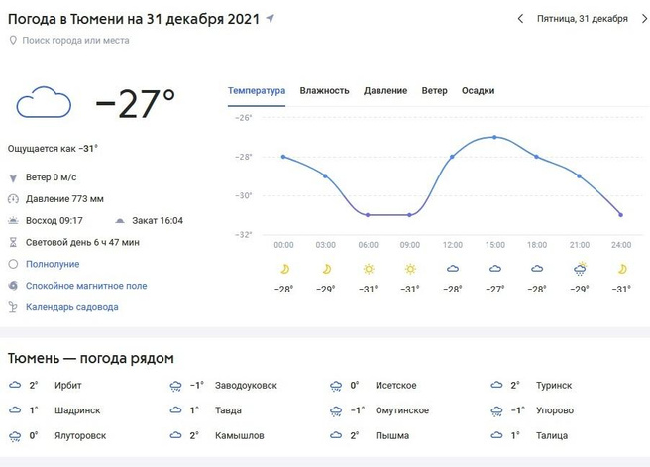Go to next day with right chevron

639,19
